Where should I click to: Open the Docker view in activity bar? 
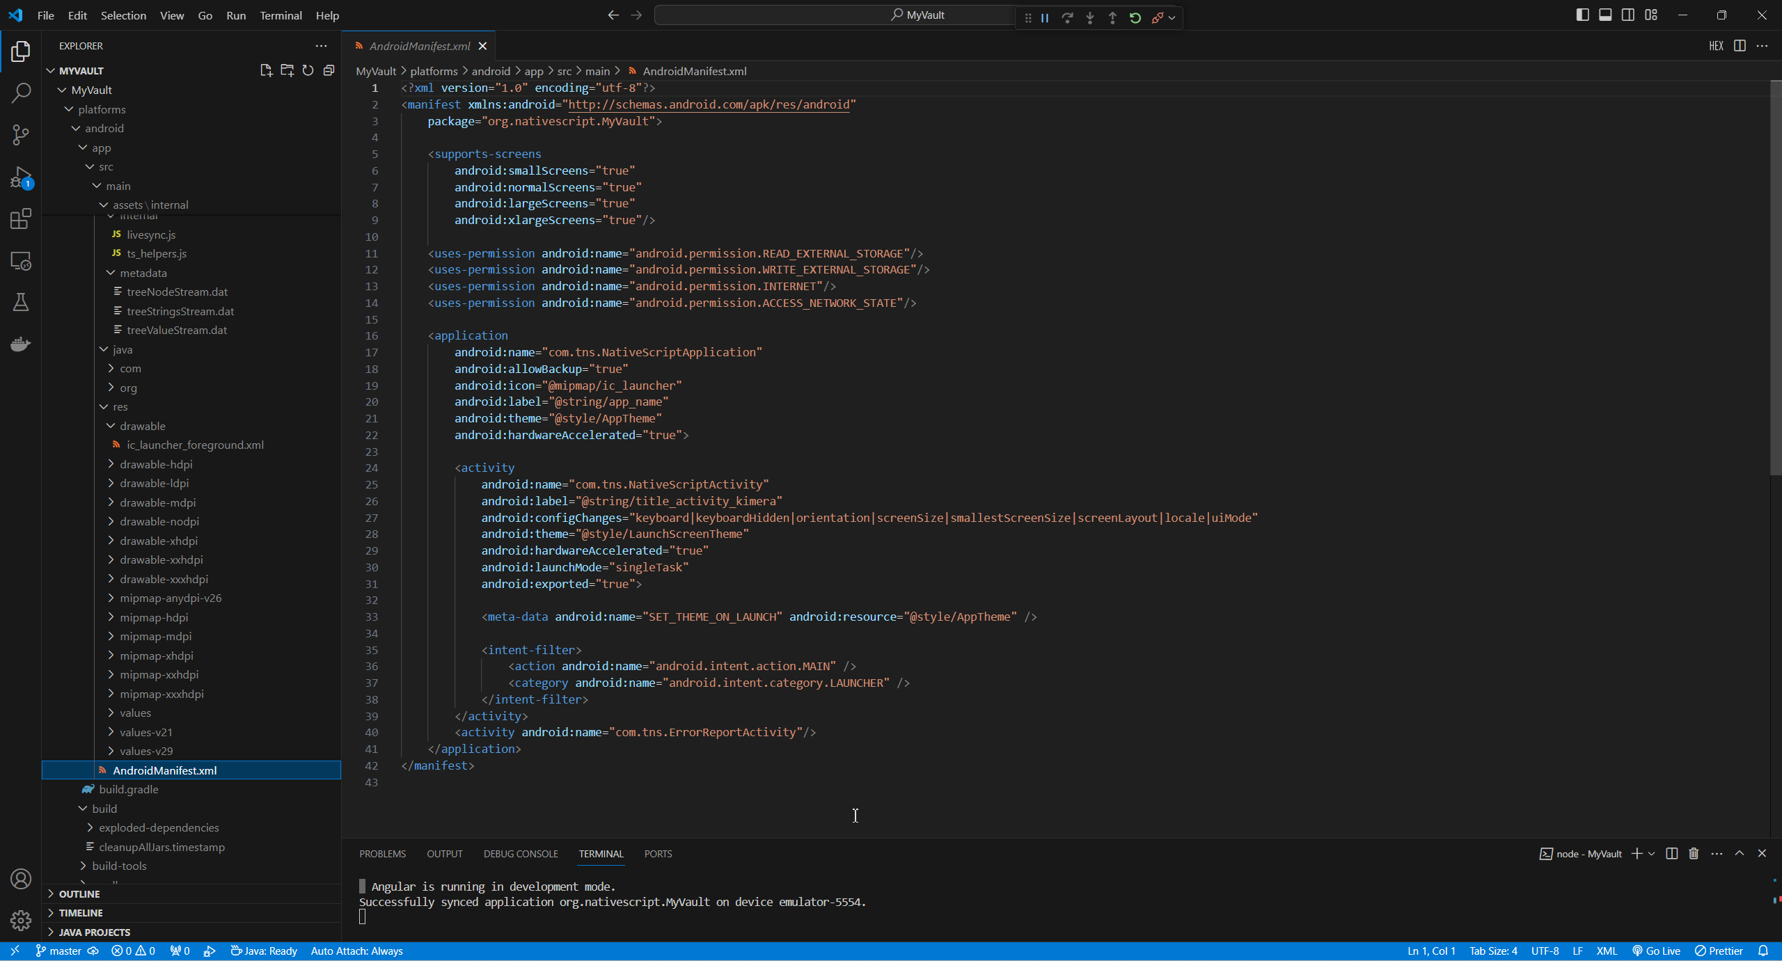point(21,344)
